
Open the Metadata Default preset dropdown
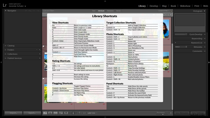pyautogui.click(x=181, y=47)
